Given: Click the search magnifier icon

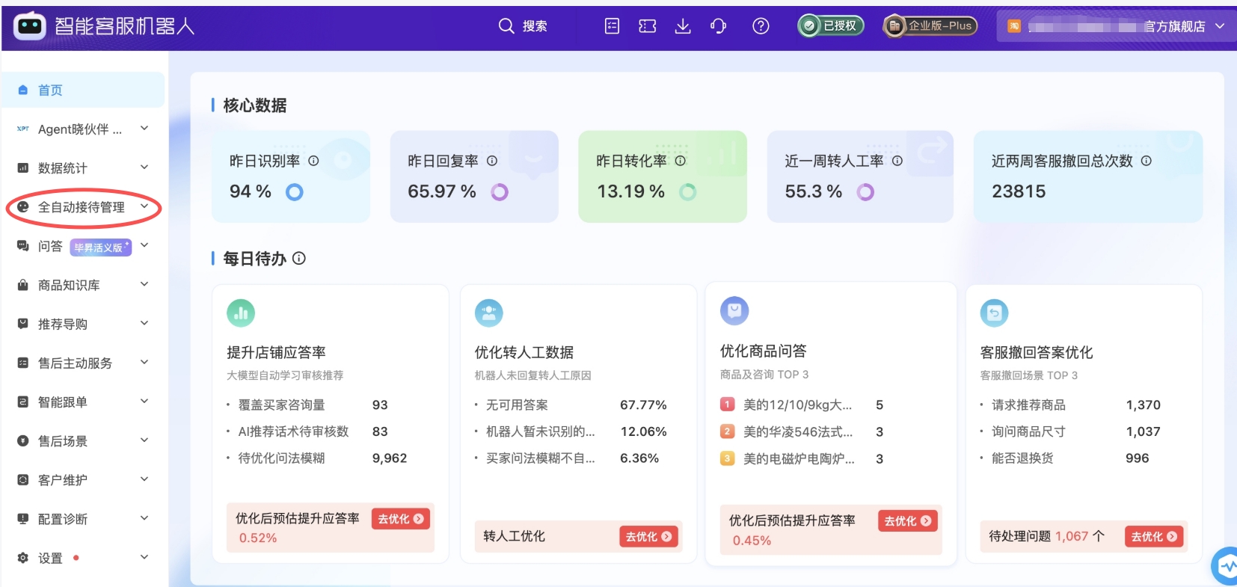Looking at the screenshot, I should point(506,26).
